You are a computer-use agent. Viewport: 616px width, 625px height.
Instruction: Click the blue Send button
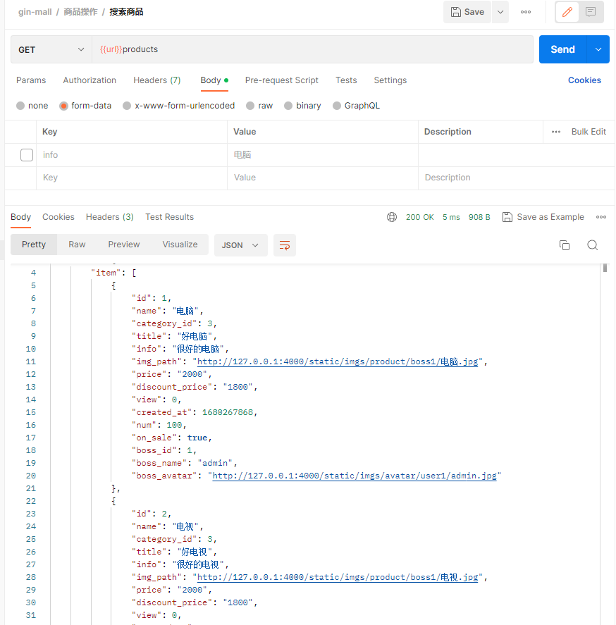(x=562, y=49)
